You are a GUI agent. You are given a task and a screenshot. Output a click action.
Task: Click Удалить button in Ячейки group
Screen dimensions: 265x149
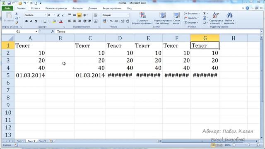click(191, 18)
